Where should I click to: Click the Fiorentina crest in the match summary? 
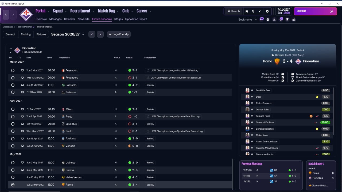click(x=298, y=61)
